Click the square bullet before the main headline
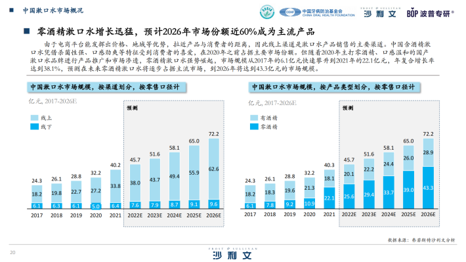 [27, 31]
